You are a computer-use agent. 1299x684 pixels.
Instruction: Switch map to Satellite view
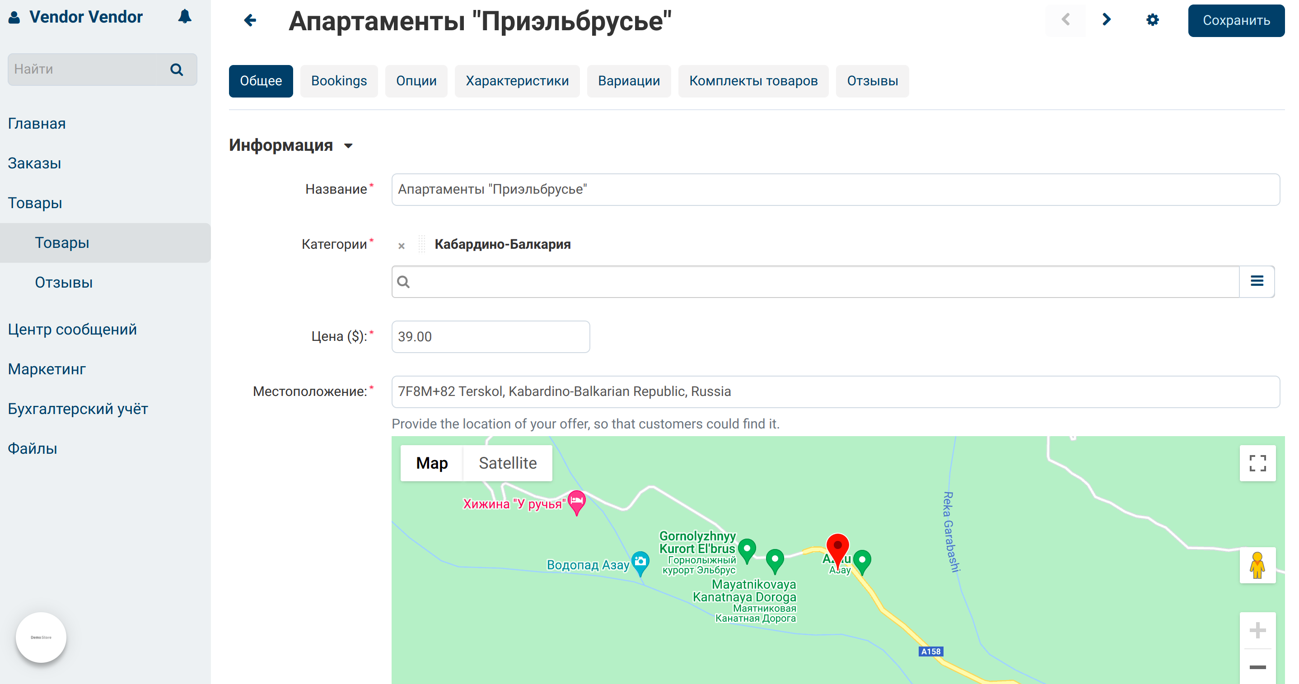(507, 463)
